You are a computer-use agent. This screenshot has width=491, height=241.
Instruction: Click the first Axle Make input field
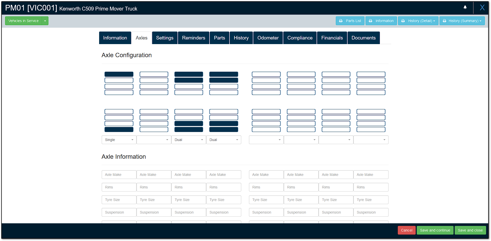(119, 175)
